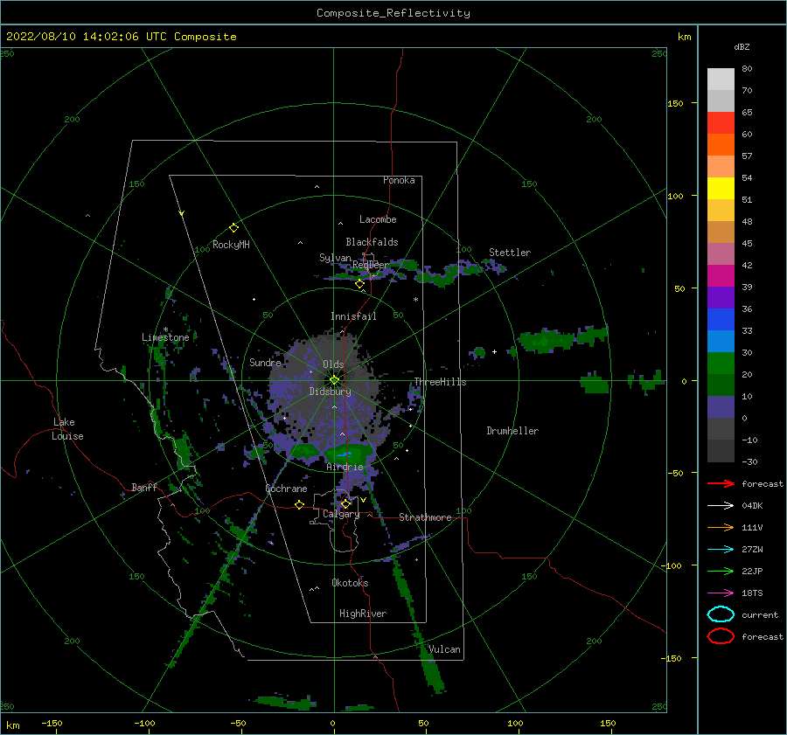
Task: Pick the yellow 54–51 dBZ color band
Action: click(x=721, y=189)
